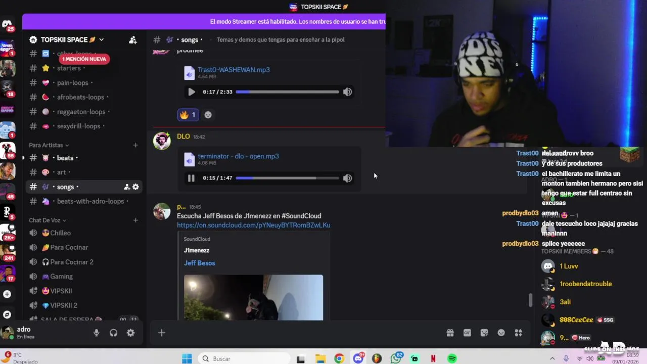Viewport: 647px width, 364px height.
Task: Collapse the Chat De Voz category
Action: tap(48, 220)
